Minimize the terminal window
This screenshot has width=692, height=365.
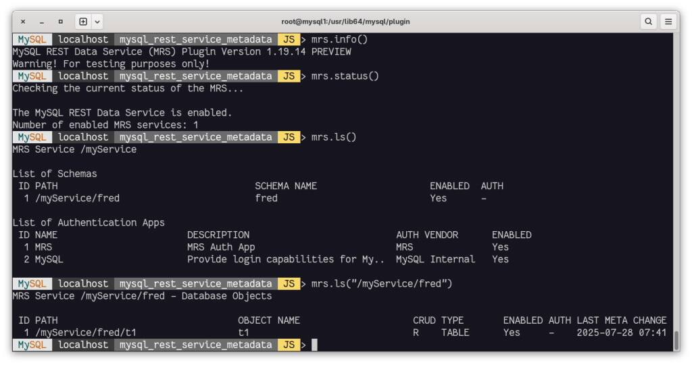pos(42,21)
